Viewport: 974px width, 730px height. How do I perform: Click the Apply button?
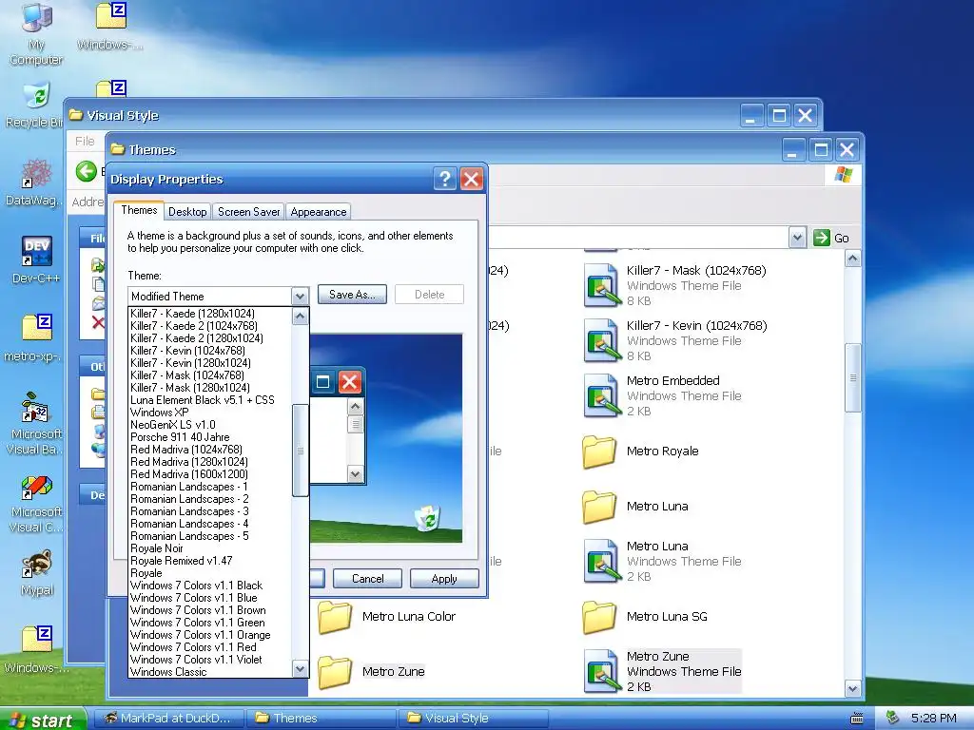(x=444, y=579)
